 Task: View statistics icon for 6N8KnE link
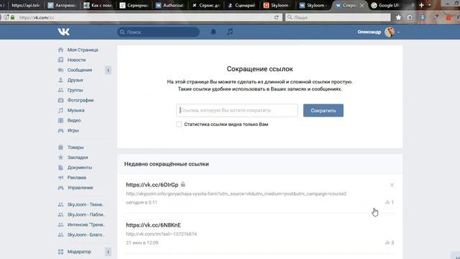387,242
